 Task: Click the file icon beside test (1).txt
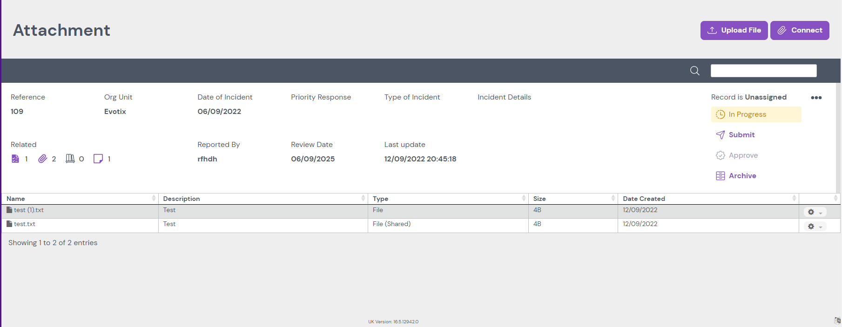(9, 210)
